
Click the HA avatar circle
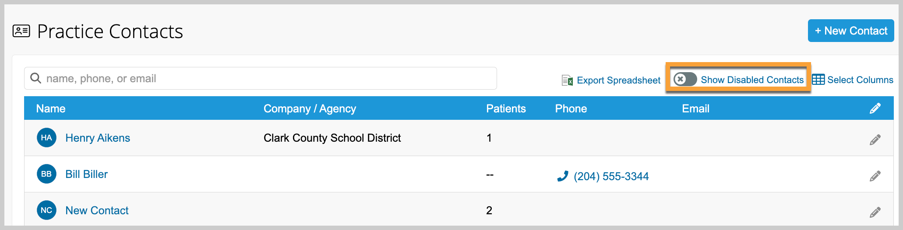46,138
